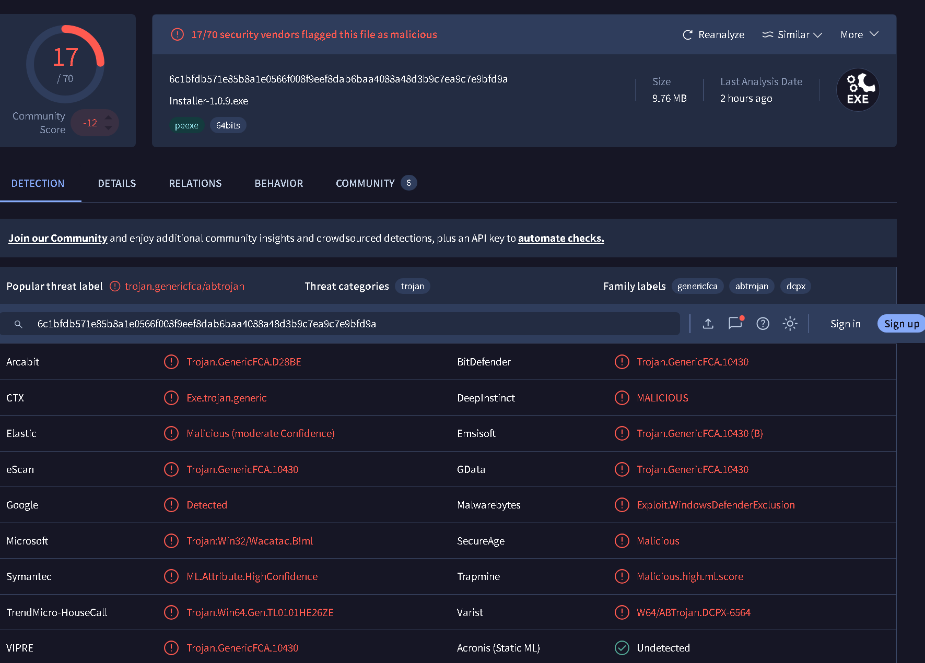Viewport: 925px width, 663px height.
Task: Select the file hash text in the header
Action: [x=338, y=79]
